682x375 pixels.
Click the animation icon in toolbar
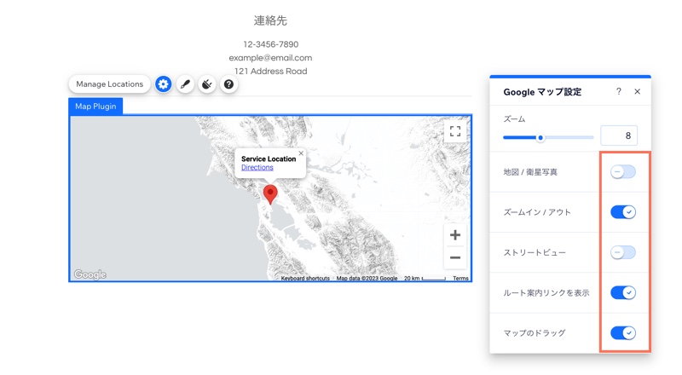pos(207,84)
